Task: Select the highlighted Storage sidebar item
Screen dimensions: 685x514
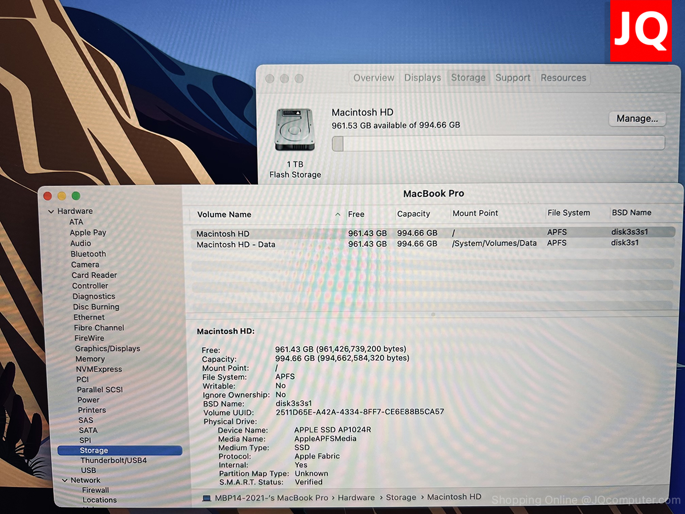Action: coord(120,451)
